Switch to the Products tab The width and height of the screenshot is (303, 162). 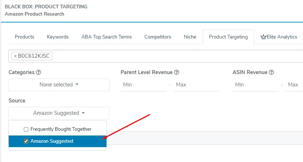(x=24, y=37)
